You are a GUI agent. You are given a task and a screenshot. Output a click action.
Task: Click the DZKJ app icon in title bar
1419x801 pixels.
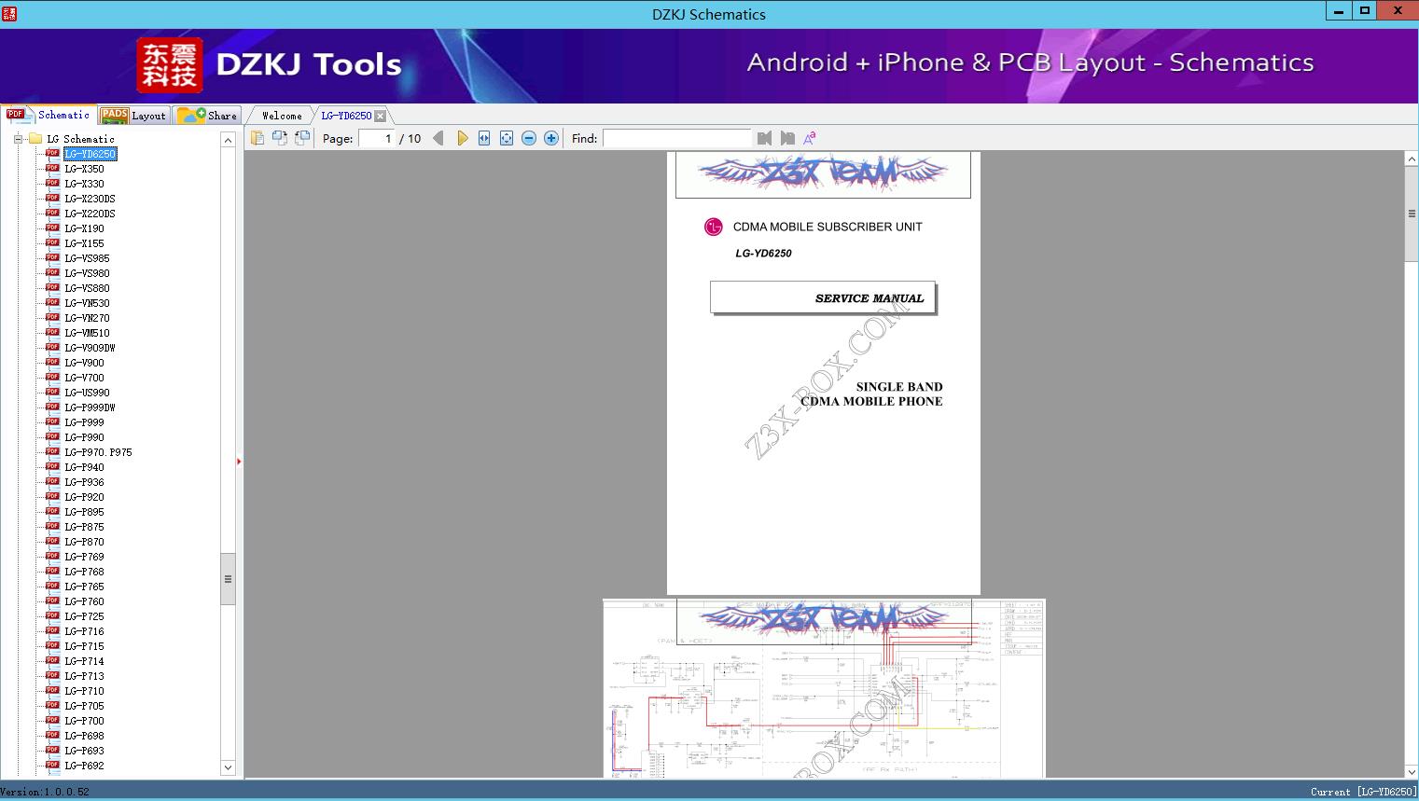9,13
